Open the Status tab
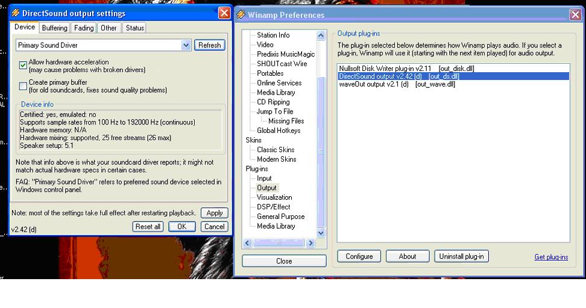This screenshot has height=308, width=586. pos(135,28)
